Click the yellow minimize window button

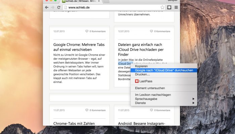pyautogui.click(x=51, y=0)
